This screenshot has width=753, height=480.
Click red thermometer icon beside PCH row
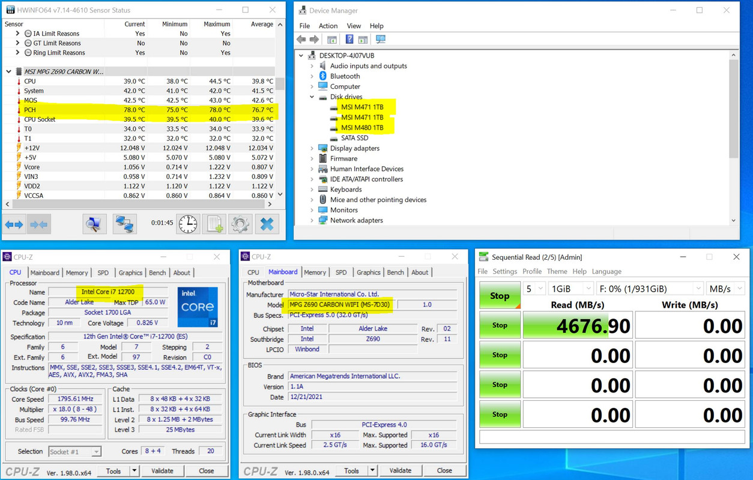click(19, 110)
